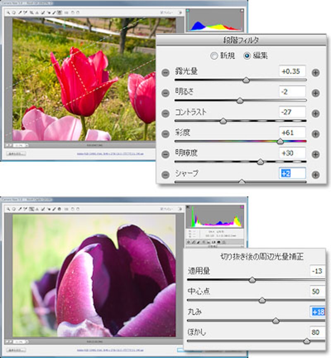Click the 適用量 slider handle
Screen dimensions: 331x358
tap(252, 280)
